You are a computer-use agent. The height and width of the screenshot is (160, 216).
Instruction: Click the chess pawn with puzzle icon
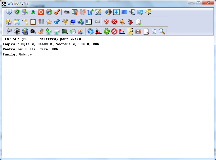point(109,12)
